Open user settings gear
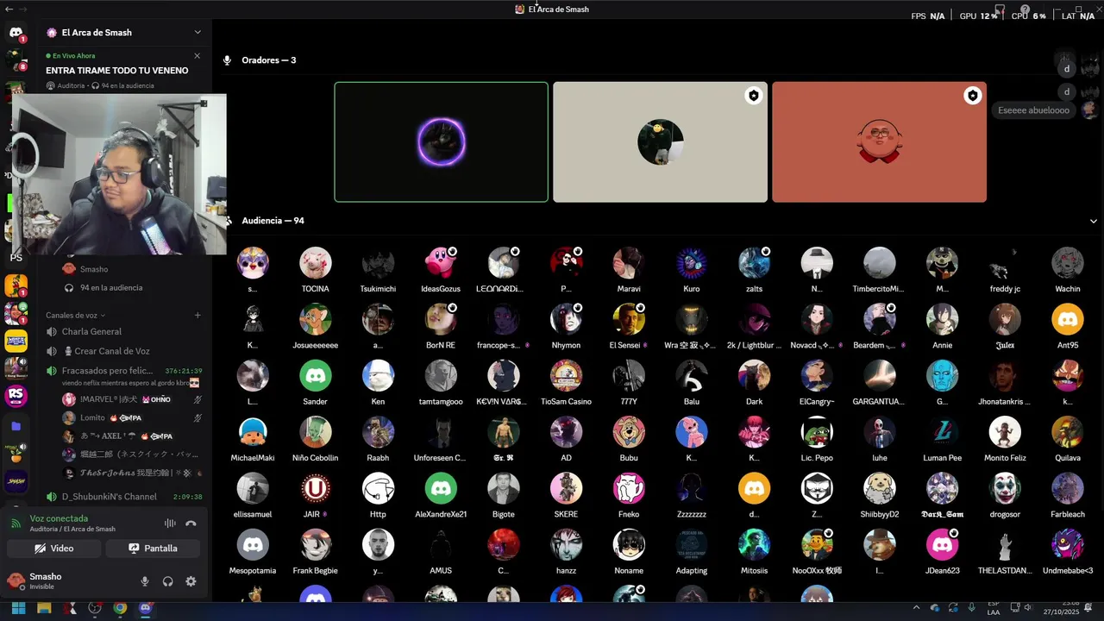The width and height of the screenshot is (1104, 621). coord(191,581)
